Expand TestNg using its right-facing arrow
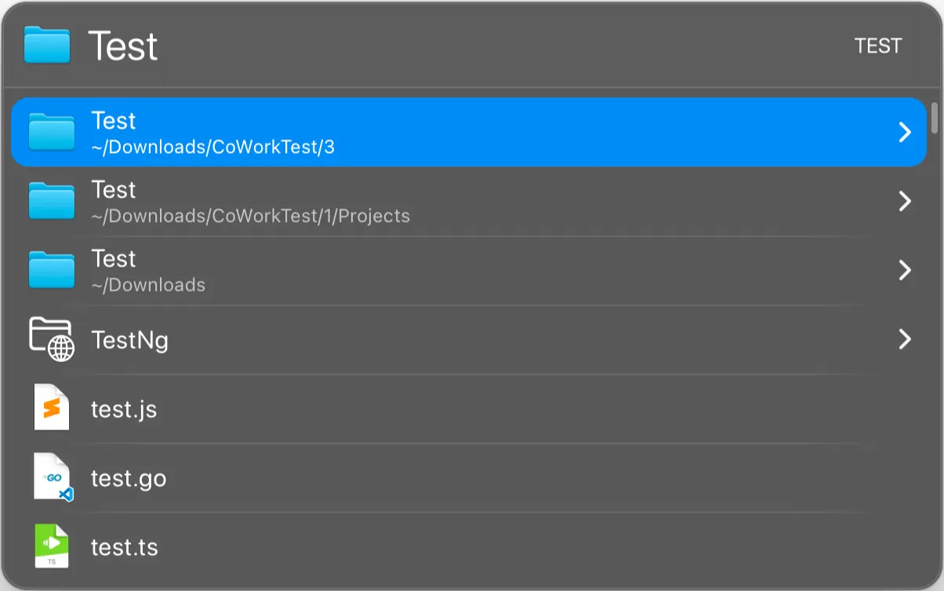 905,339
